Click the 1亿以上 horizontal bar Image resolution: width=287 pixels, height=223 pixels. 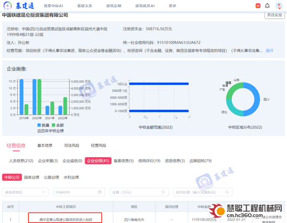[x=159, y=84]
